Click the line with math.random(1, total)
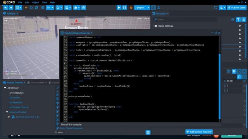The width and height of the screenshot is (248, 139). click(x=95, y=55)
